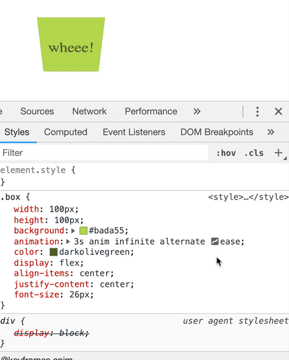Viewport: 289px width, 360px height.
Task: Expand the background shorthand property triangle
Action: coord(73,231)
